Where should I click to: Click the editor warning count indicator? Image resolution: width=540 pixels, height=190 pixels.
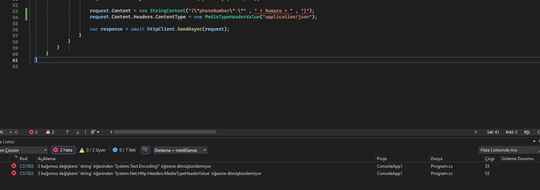pyautogui.click(x=50, y=132)
